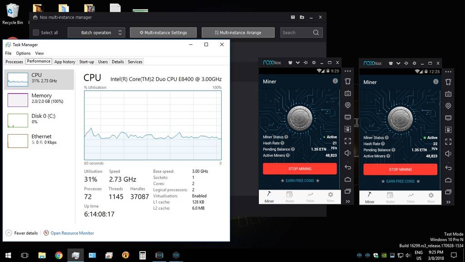Select Ethernet in Task Manager sidebar

39,141
